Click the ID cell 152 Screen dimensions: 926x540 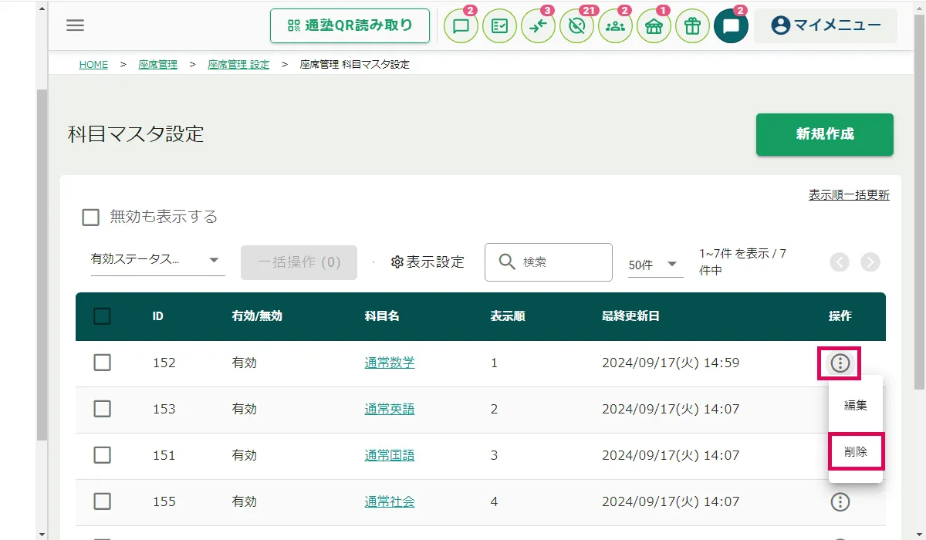pyautogui.click(x=164, y=363)
